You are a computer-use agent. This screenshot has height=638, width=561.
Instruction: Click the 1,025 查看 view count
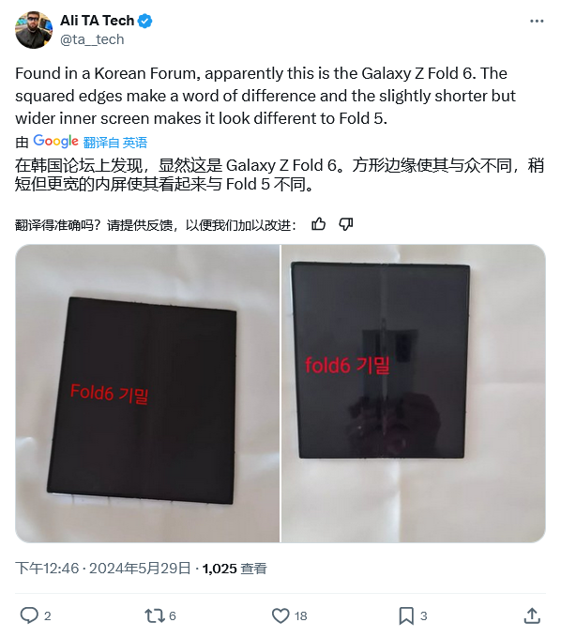click(x=235, y=569)
